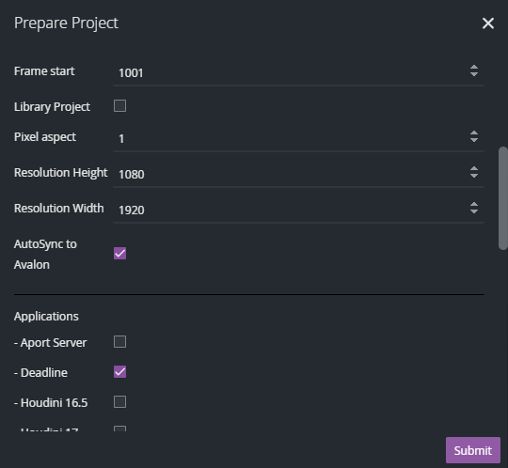Decrease Pixel aspect with down arrow
Screen dimensions: 508x468
click(x=474, y=140)
